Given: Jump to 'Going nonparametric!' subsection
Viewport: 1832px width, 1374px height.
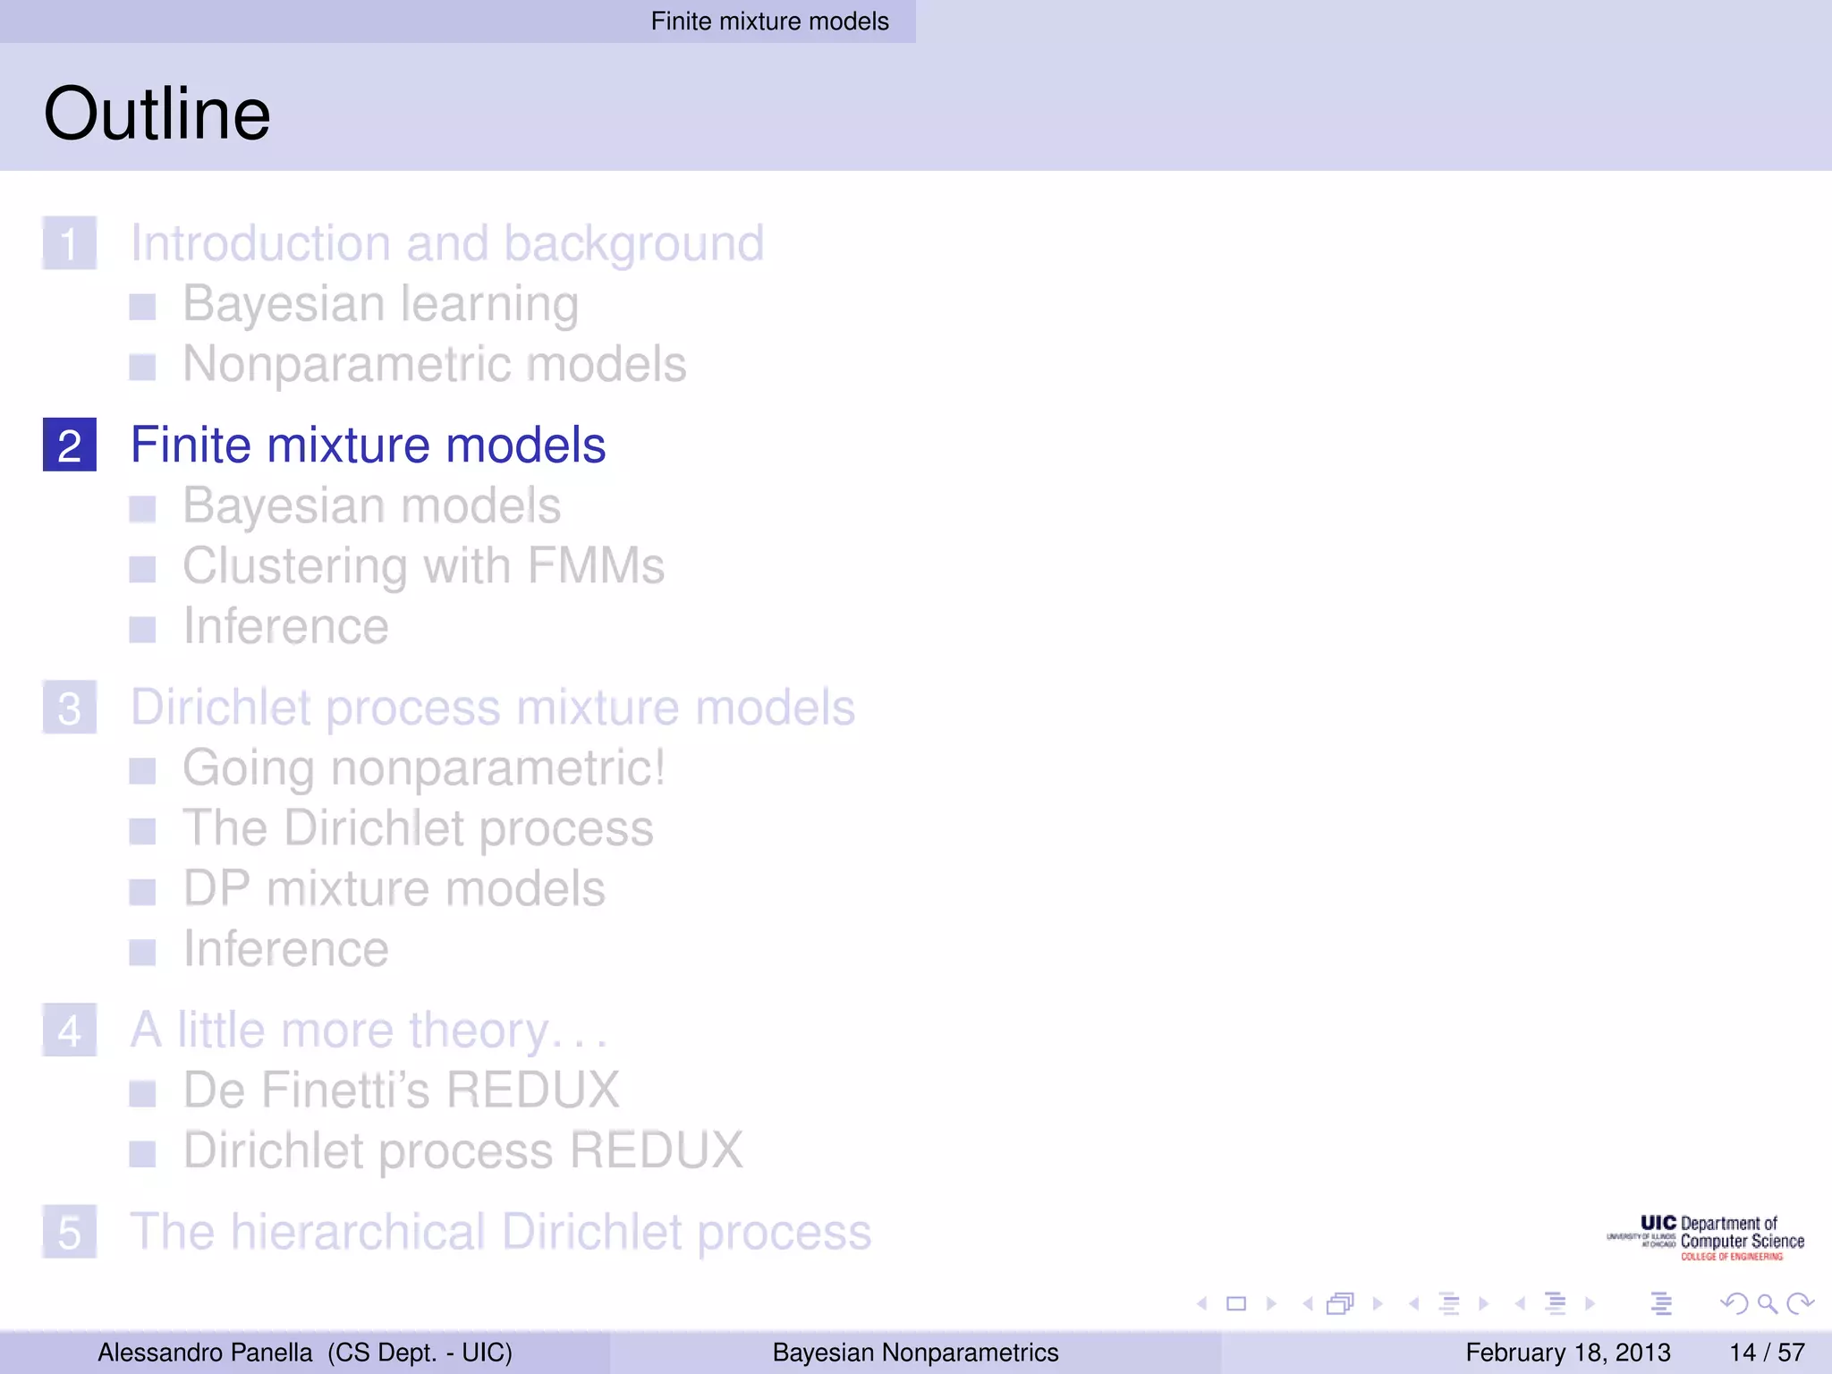Looking at the screenshot, I should [424, 768].
